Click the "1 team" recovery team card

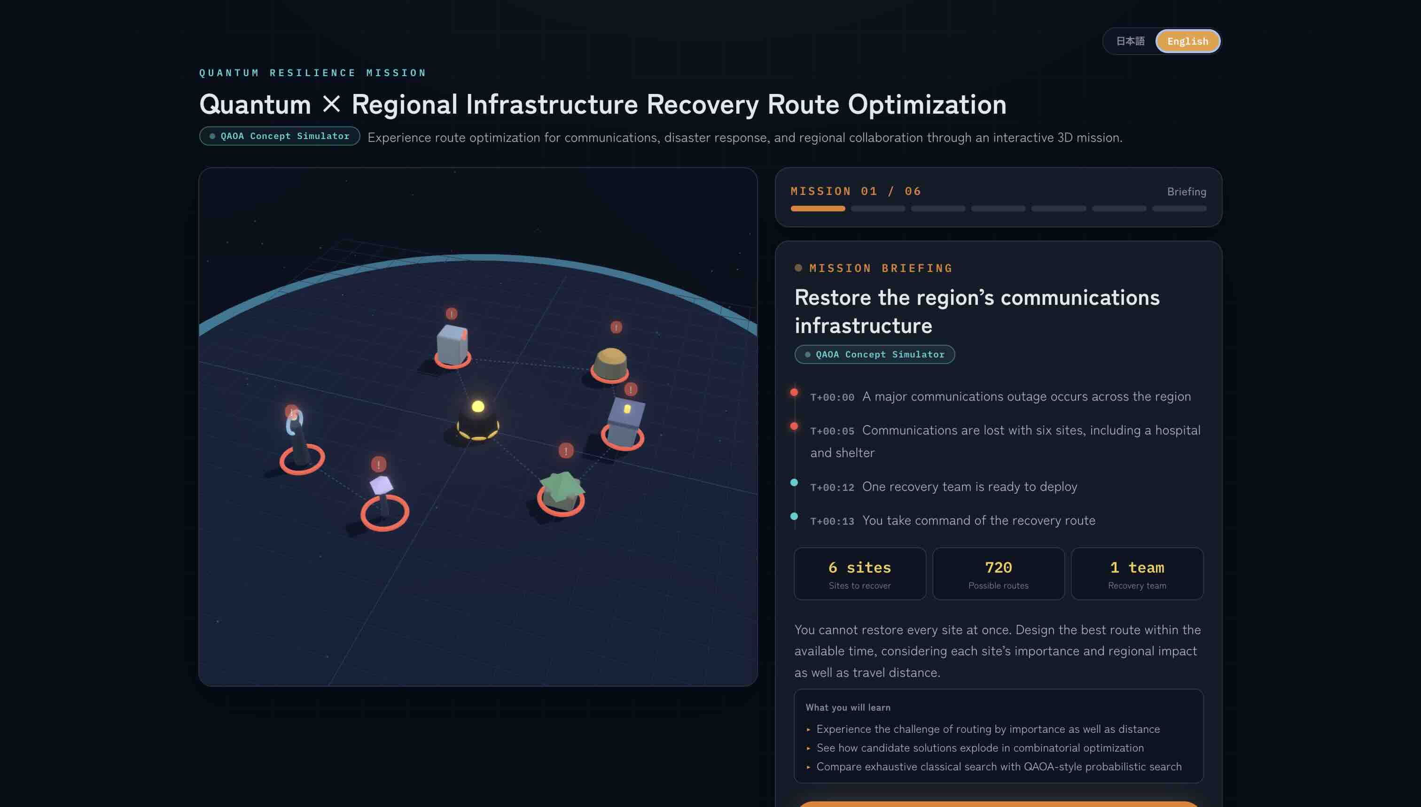pos(1137,574)
